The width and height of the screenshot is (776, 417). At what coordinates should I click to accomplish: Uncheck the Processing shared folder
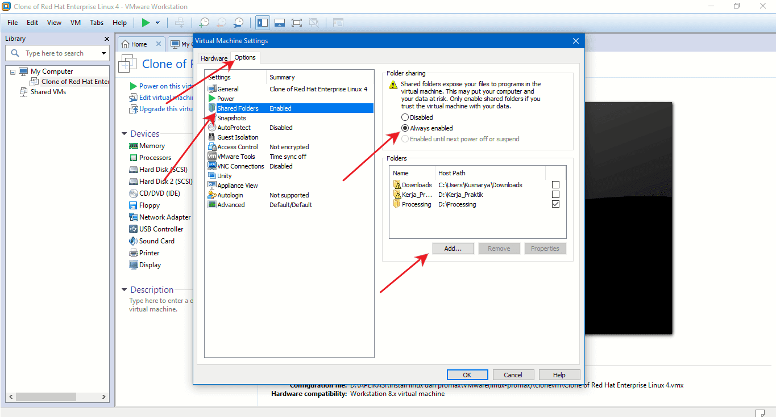555,204
